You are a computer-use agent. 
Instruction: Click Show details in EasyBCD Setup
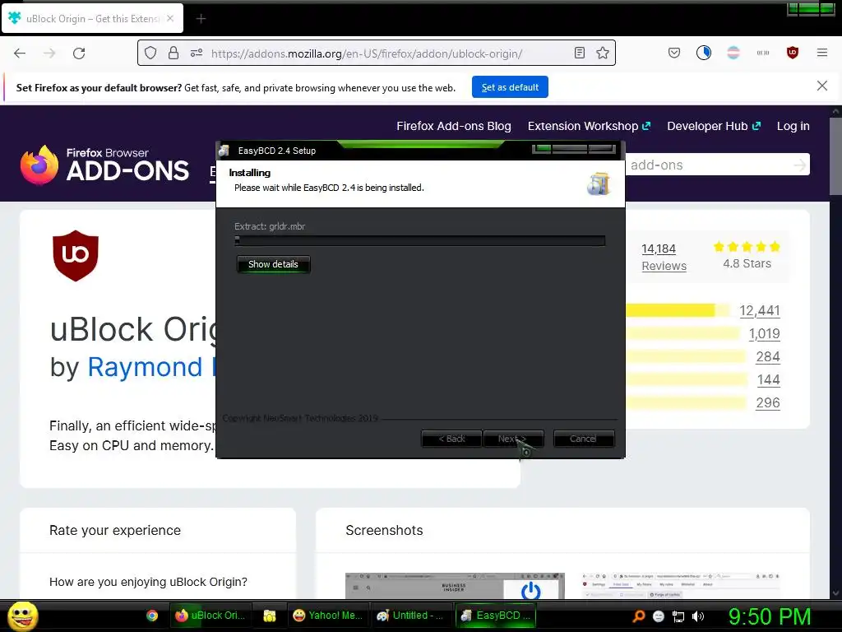(273, 264)
